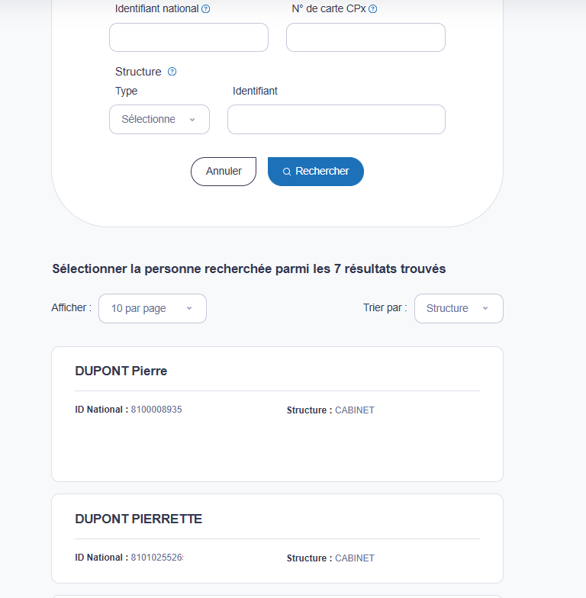
Task: Expand the Afficher 10 par page dropdown
Action: point(153,308)
